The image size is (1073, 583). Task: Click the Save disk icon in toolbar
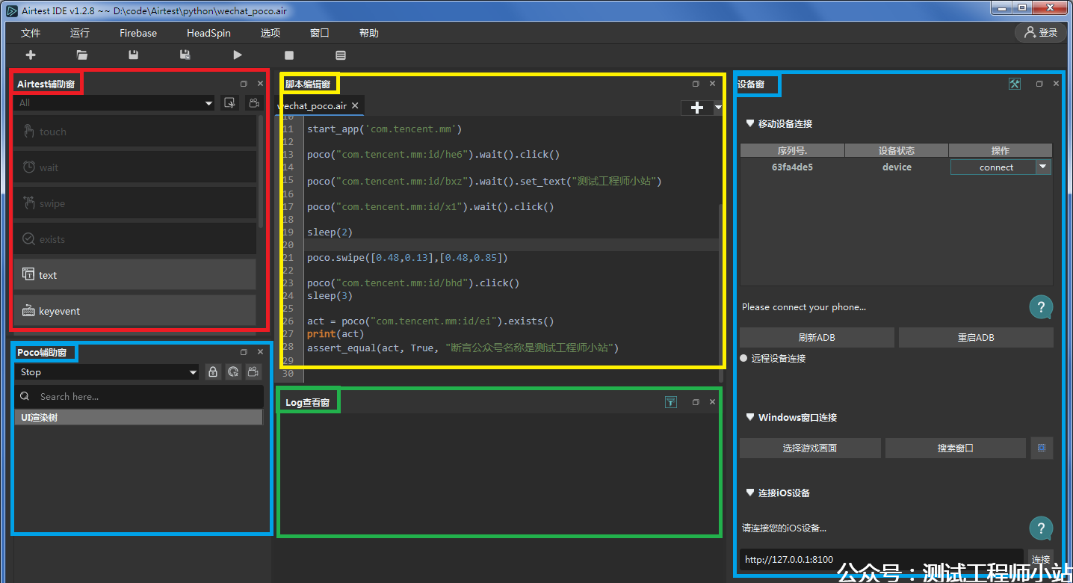tap(133, 55)
